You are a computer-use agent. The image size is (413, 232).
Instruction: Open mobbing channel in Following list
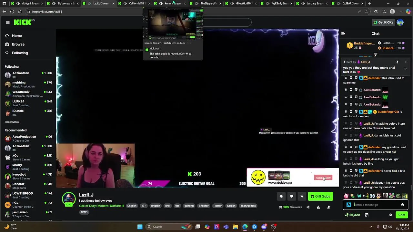28,84
